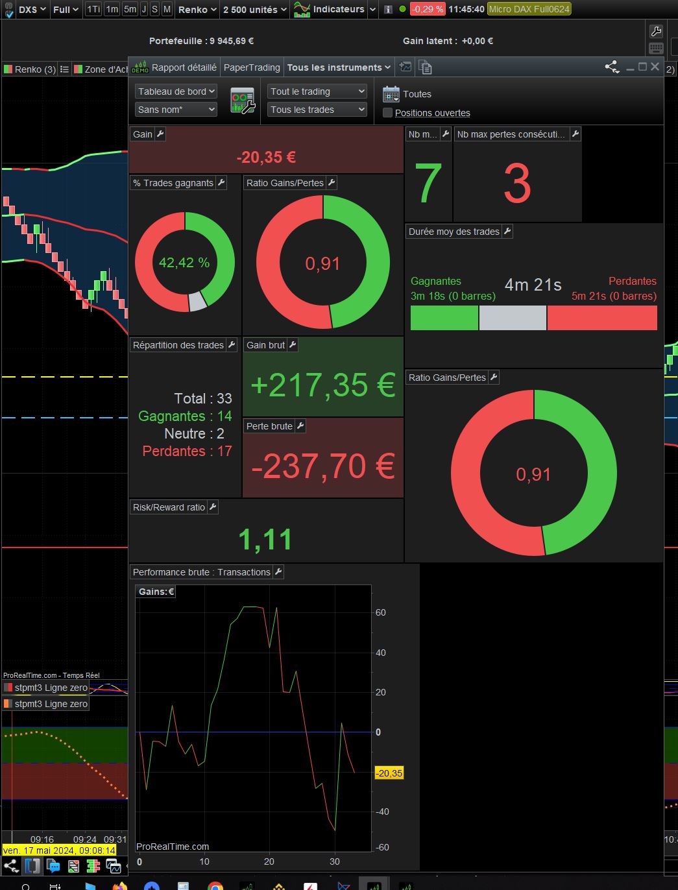Open the 2 500 unités dropdown
678x890 pixels.
click(254, 9)
